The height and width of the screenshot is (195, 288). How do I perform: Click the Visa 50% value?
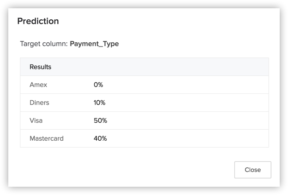[100, 120]
